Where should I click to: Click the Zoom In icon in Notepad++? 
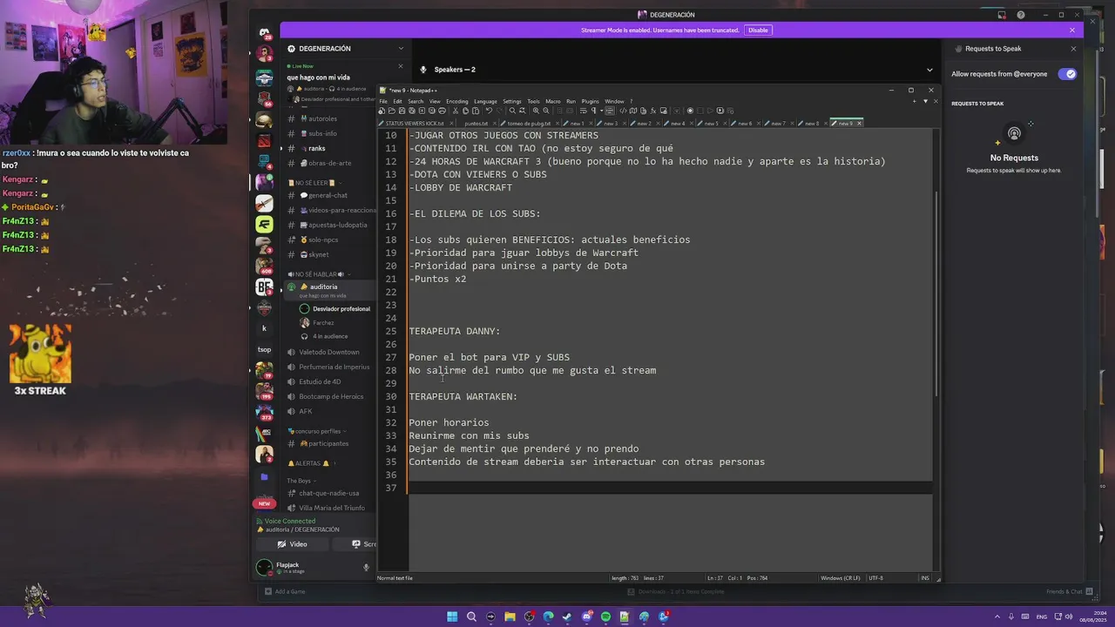coord(536,111)
